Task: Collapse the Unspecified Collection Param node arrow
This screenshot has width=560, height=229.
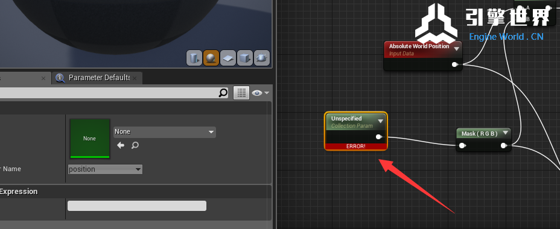Action: pos(381,121)
